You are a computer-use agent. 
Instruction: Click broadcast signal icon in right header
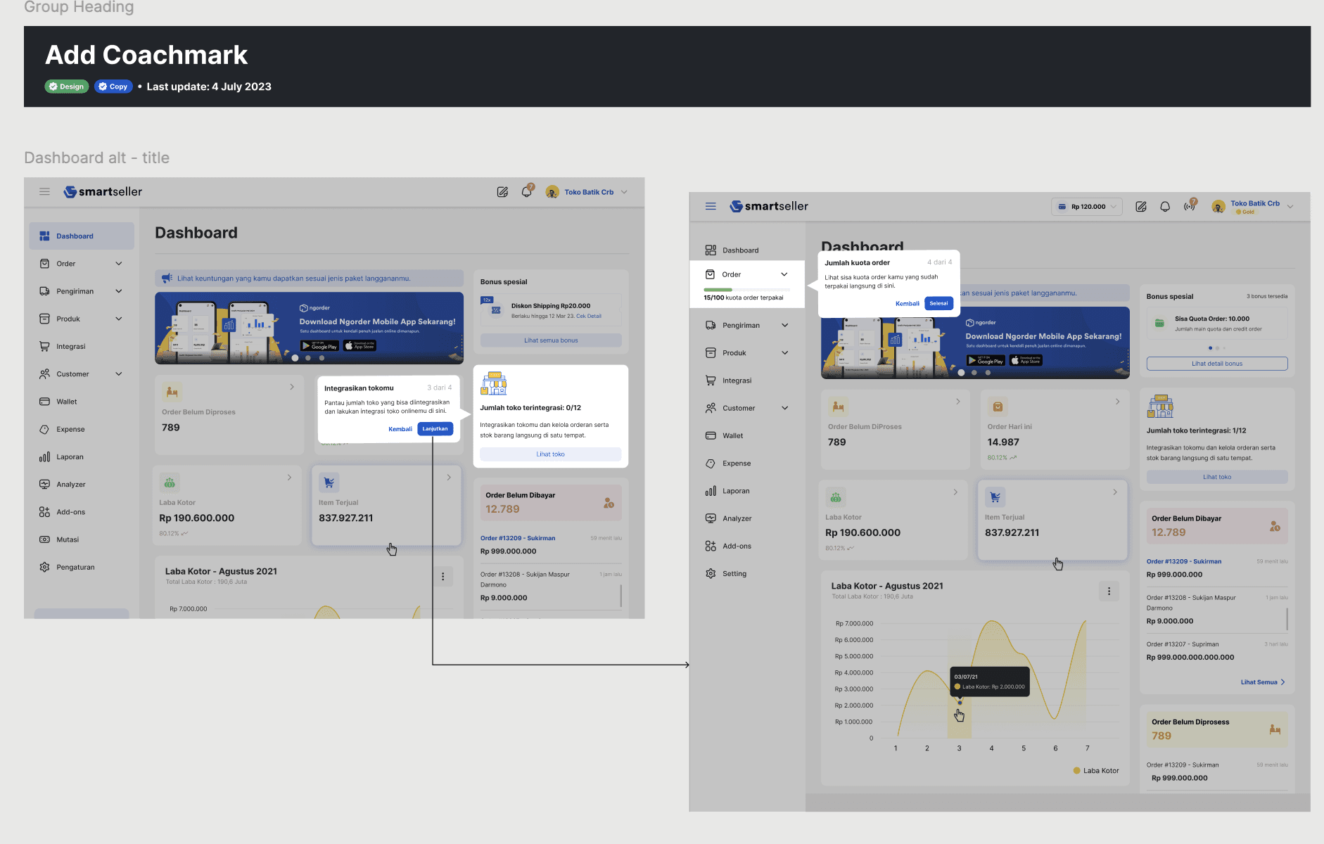(x=1190, y=205)
